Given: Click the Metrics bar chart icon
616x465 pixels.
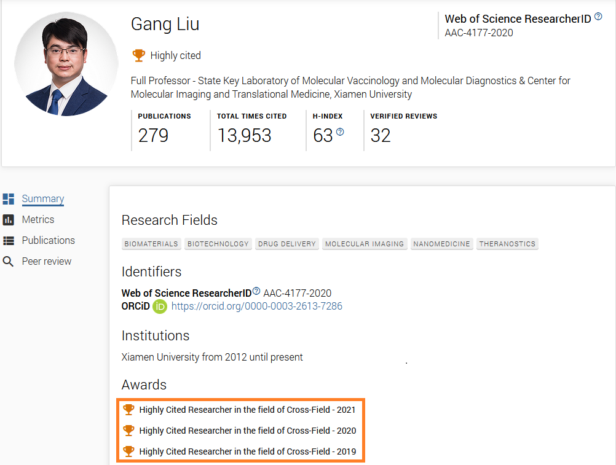Looking at the screenshot, I should click(x=9, y=220).
